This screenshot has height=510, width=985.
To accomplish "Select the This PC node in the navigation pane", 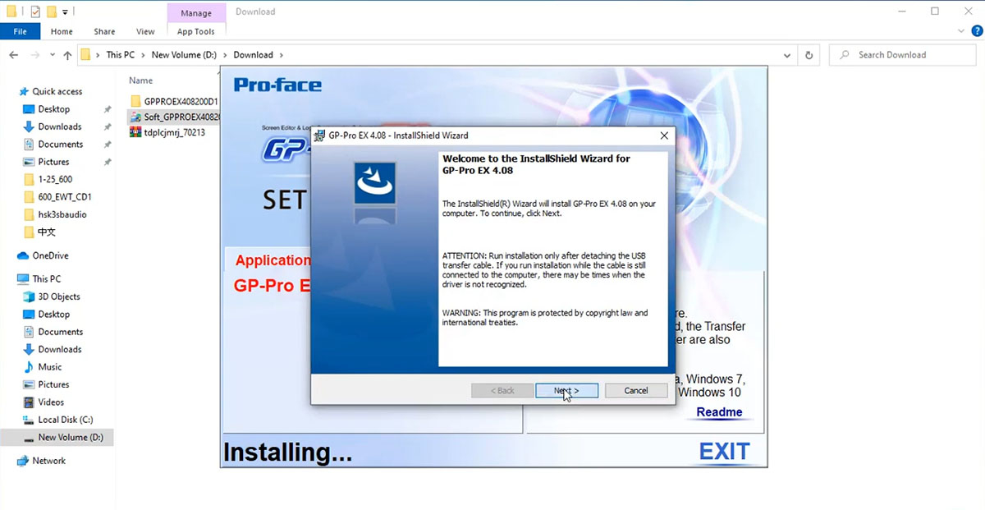I will coord(47,279).
